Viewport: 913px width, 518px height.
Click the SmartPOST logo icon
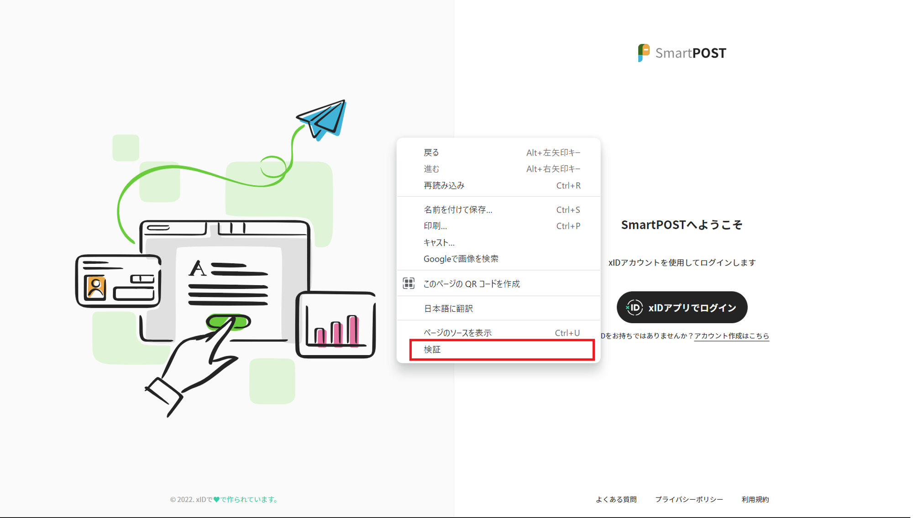[644, 53]
